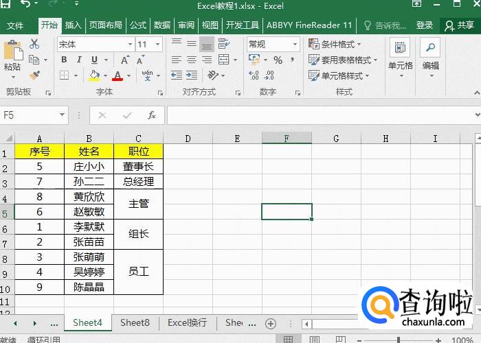Image resolution: width=481 pixels, height=343 pixels.
Task: Switch to the 数据 Data tab
Action: tap(162, 25)
